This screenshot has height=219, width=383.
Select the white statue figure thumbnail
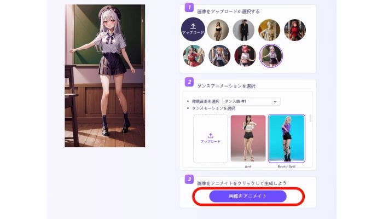point(269,30)
